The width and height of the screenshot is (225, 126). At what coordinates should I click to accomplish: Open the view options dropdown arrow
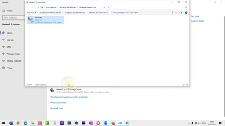tap(176, 13)
